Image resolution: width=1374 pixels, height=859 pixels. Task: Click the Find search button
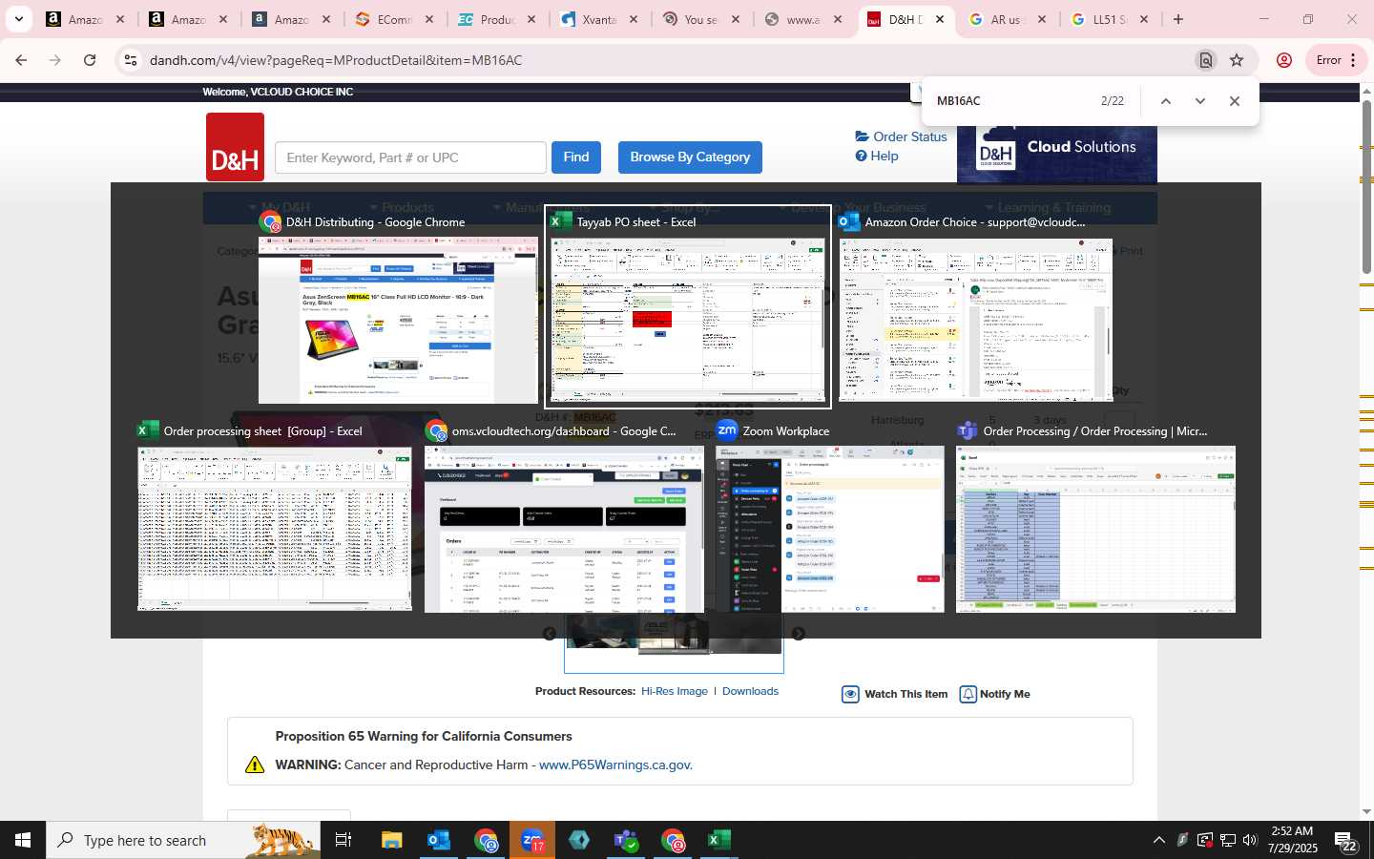pyautogui.click(x=576, y=157)
